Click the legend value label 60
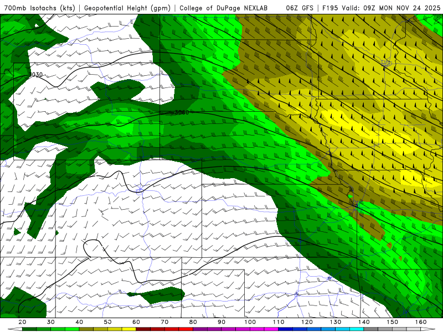 [136, 322]
